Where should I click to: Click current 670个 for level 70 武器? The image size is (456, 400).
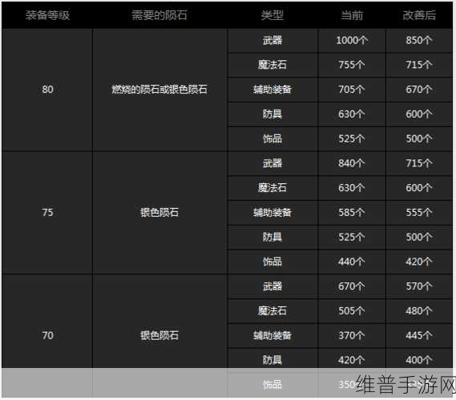coord(352,286)
